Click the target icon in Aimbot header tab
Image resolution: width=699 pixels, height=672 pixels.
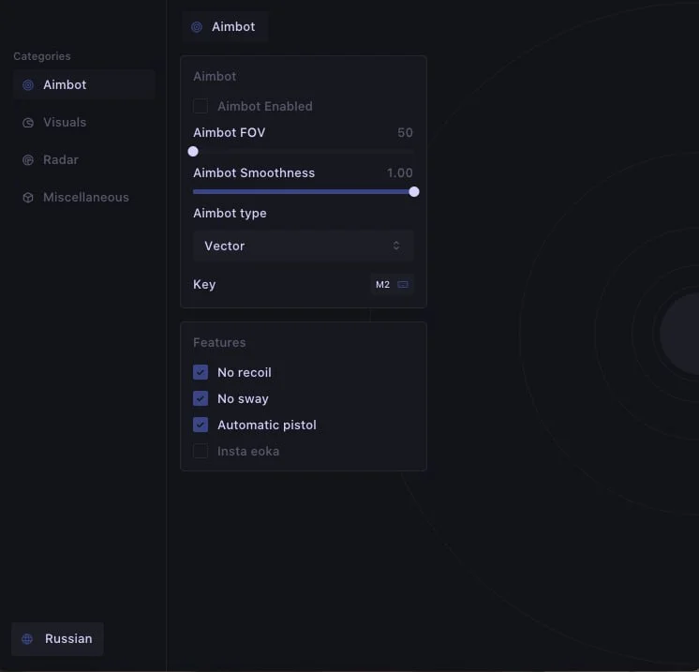coord(197,27)
